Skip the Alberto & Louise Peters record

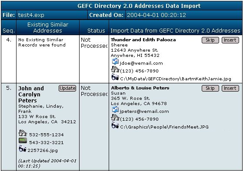point(210,88)
